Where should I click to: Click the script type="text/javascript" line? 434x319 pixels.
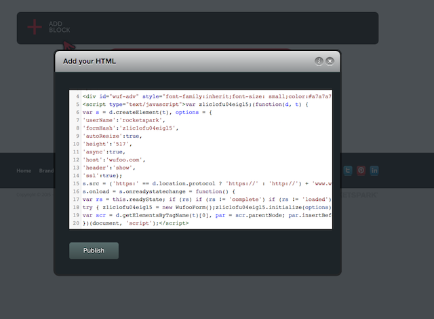pyautogui.click(x=195, y=105)
